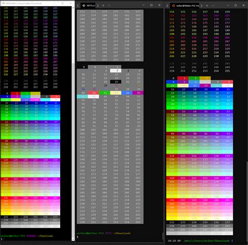
Task: Click the green cell 42 in the MSYS window
Action: pos(105,93)
